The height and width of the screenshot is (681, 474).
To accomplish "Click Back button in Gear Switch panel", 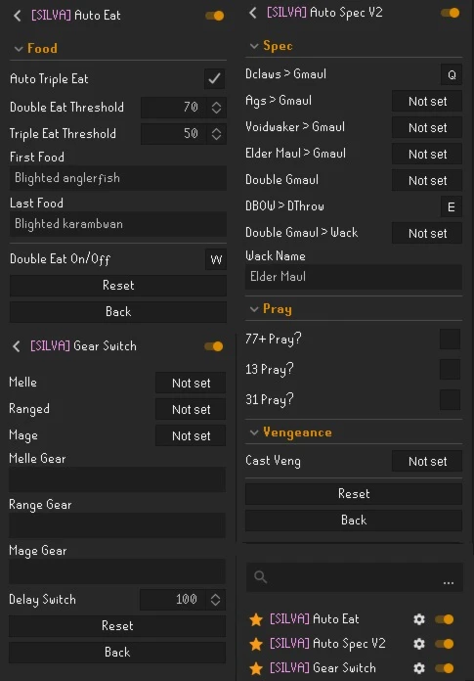I will coord(117,653).
